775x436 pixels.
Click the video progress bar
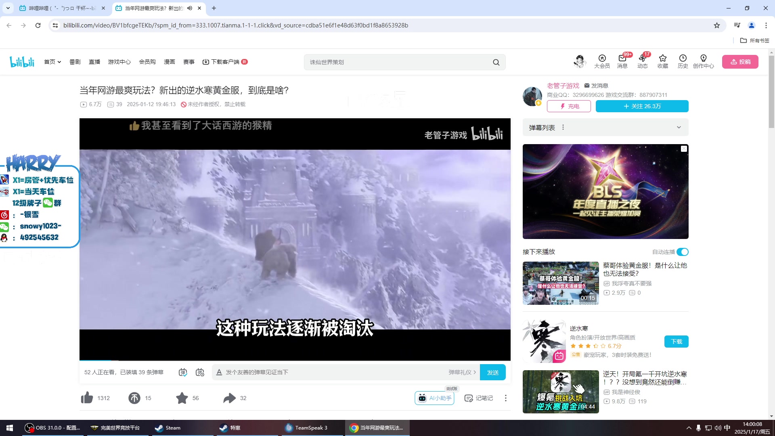[x=295, y=360]
